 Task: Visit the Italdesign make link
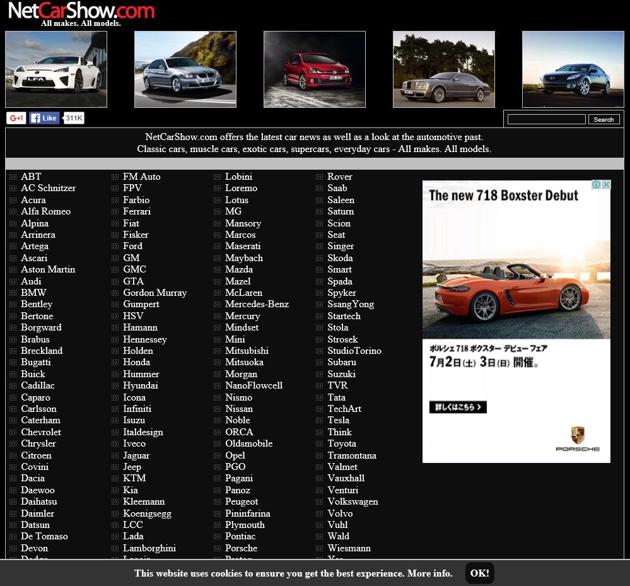tap(143, 433)
